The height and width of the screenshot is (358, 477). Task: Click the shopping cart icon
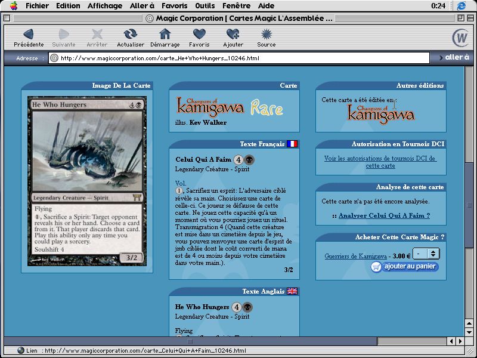click(376, 267)
